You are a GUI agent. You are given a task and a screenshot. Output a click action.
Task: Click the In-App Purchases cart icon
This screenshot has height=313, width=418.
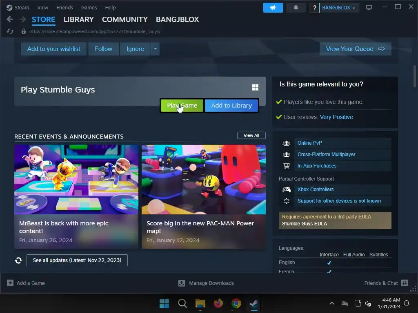(286, 166)
